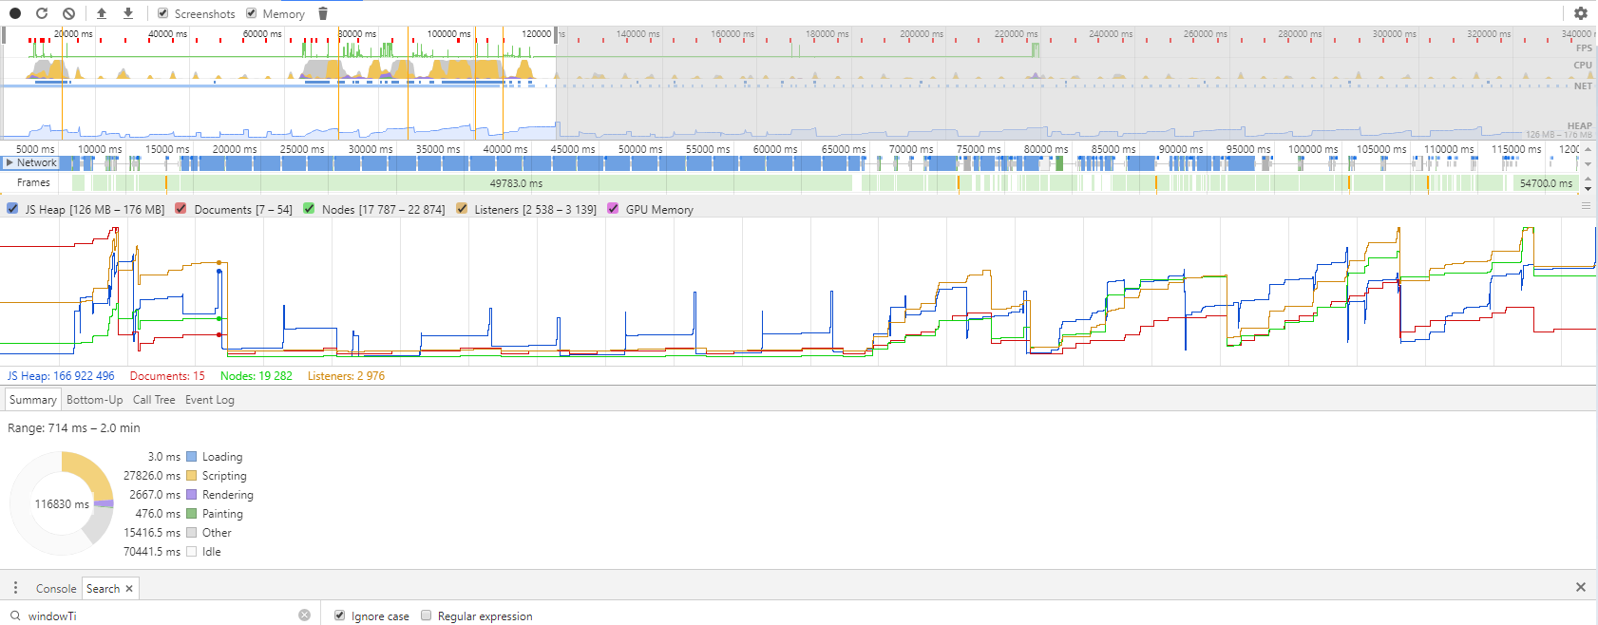Switch to the Bottom-Up tab
The height and width of the screenshot is (625, 1598).
click(x=94, y=400)
